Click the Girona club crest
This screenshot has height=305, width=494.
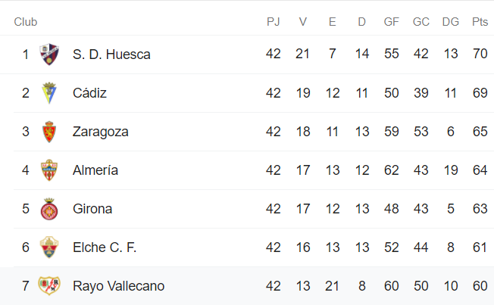coord(49,209)
